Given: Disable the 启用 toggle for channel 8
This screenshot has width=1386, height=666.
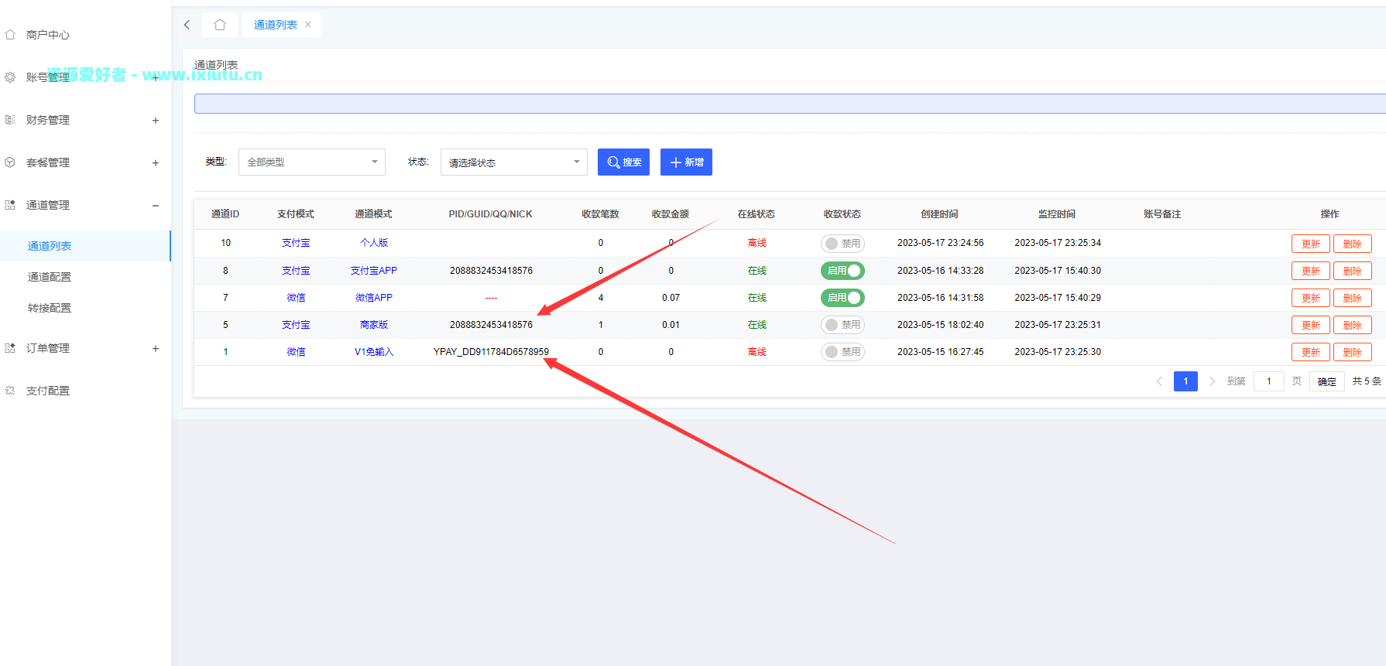Looking at the screenshot, I should coord(842,271).
